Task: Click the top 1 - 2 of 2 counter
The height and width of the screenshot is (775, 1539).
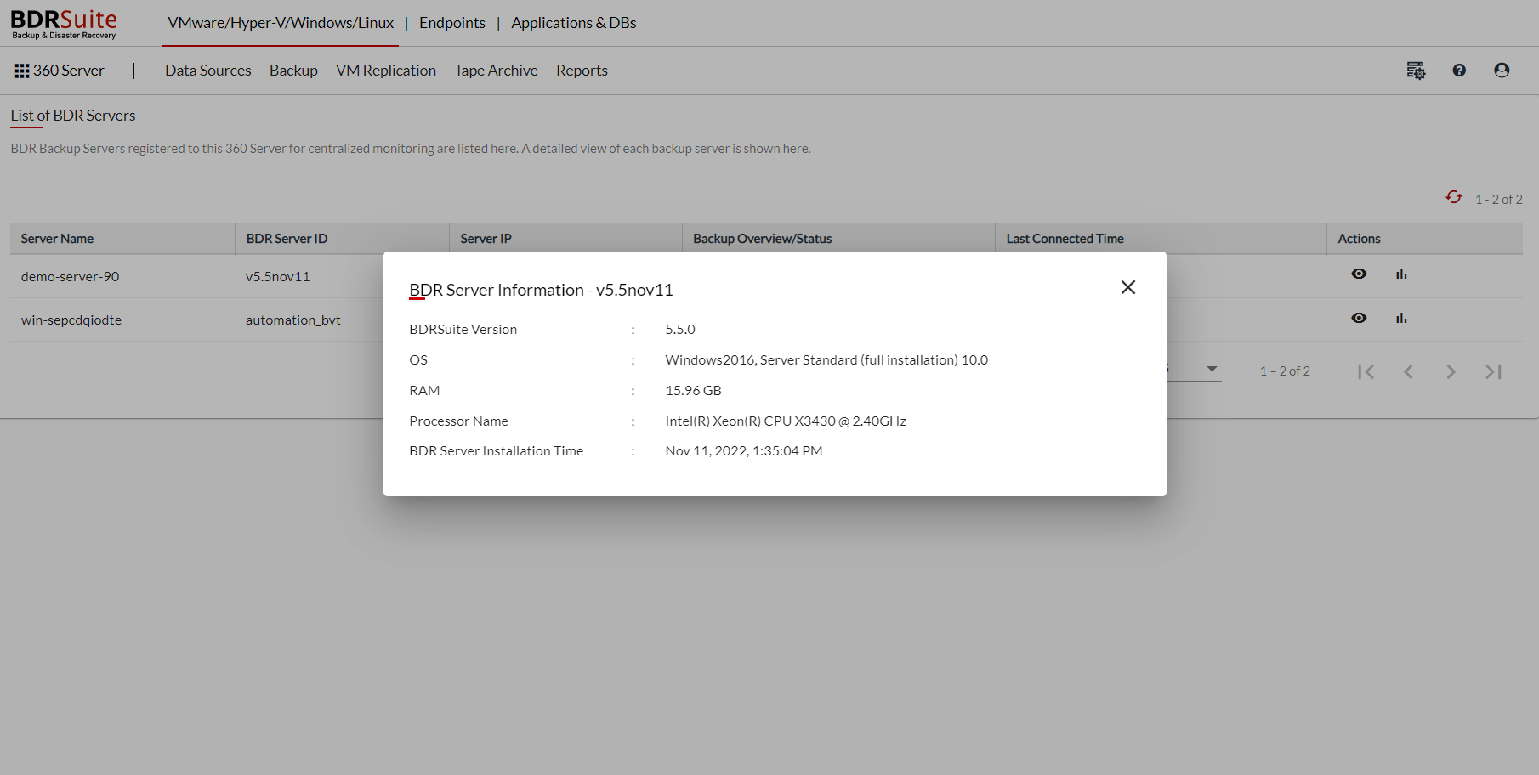Action: tap(1499, 199)
